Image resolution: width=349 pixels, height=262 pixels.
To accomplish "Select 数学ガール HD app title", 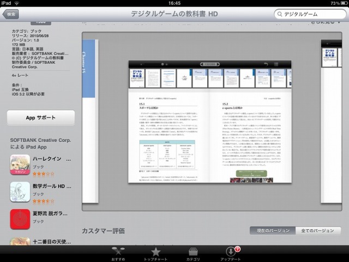I will tap(52, 186).
